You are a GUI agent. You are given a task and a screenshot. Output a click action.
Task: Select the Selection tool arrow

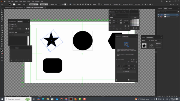tap(2, 10)
